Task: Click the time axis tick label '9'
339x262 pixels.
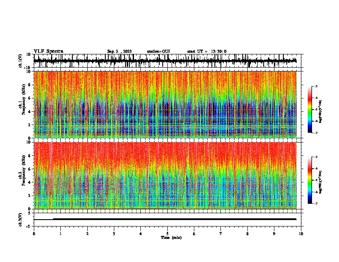Action: (274, 234)
